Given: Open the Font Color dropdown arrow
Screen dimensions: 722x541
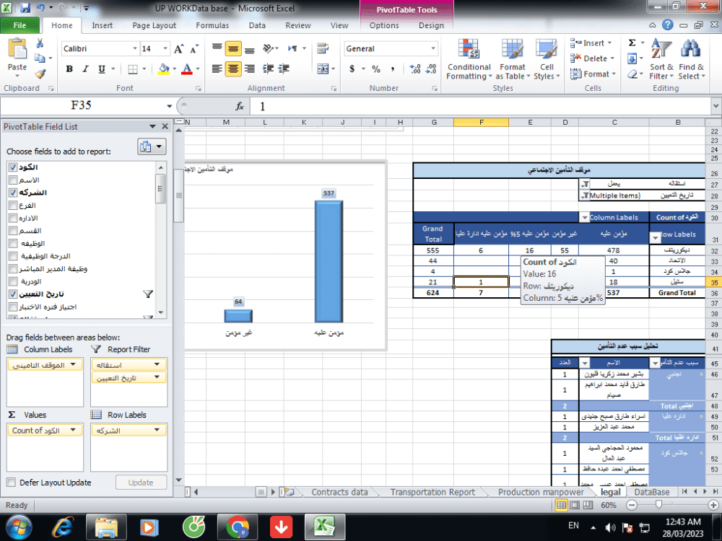Looking at the screenshot, I should pos(196,70).
